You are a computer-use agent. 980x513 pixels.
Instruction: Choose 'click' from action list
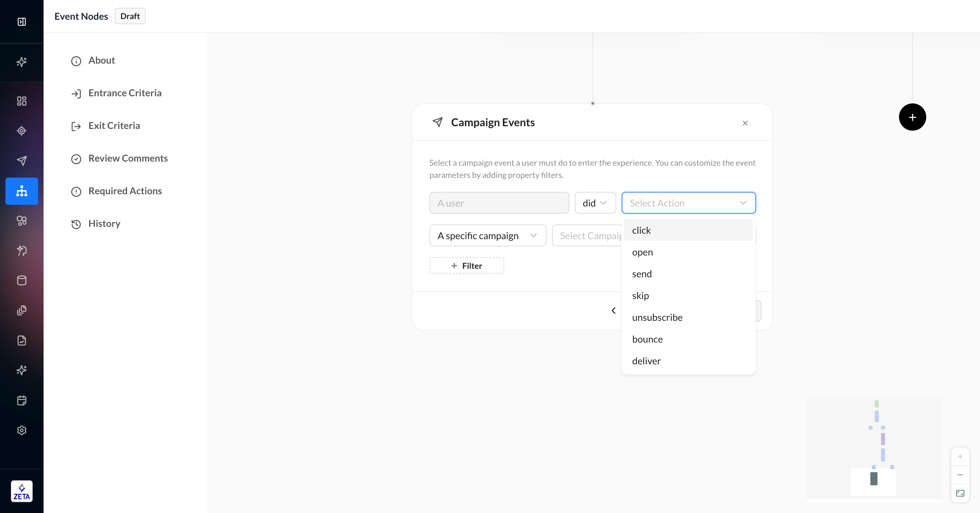pyautogui.click(x=688, y=230)
